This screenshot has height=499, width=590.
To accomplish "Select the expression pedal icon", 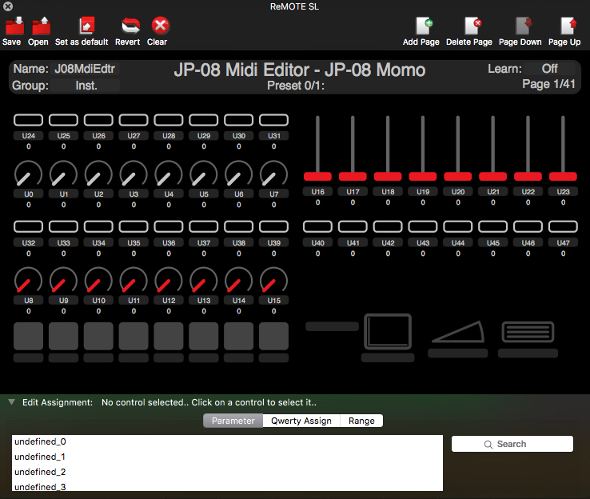I will (x=458, y=332).
